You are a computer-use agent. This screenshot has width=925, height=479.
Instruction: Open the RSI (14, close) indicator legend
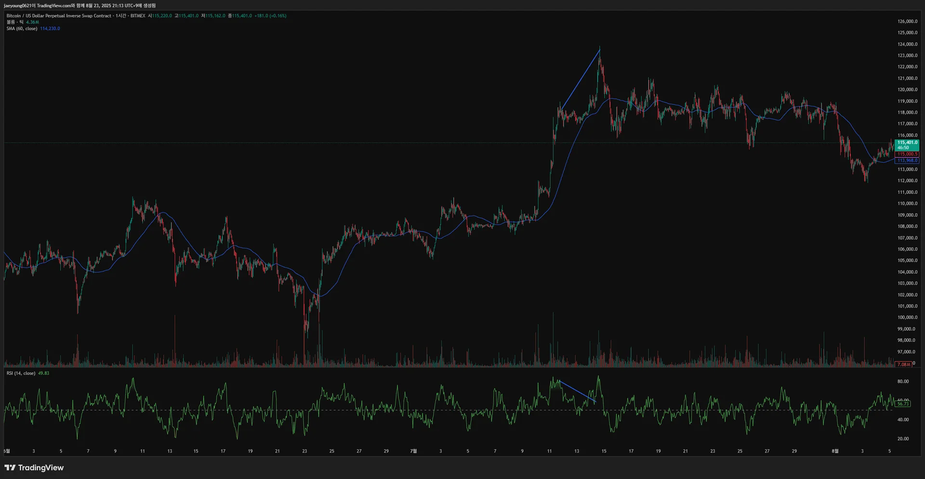click(21, 373)
